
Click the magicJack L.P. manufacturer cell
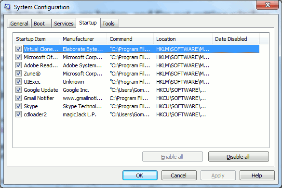80,114
